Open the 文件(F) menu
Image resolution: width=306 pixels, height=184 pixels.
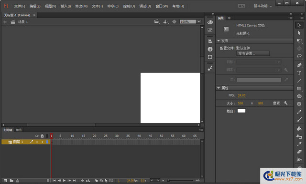pyautogui.click(x=20, y=6)
